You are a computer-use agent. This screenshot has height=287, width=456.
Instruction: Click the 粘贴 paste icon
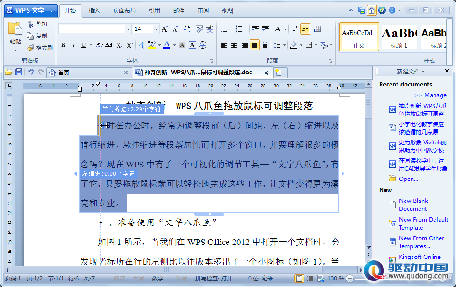coord(15,29)
